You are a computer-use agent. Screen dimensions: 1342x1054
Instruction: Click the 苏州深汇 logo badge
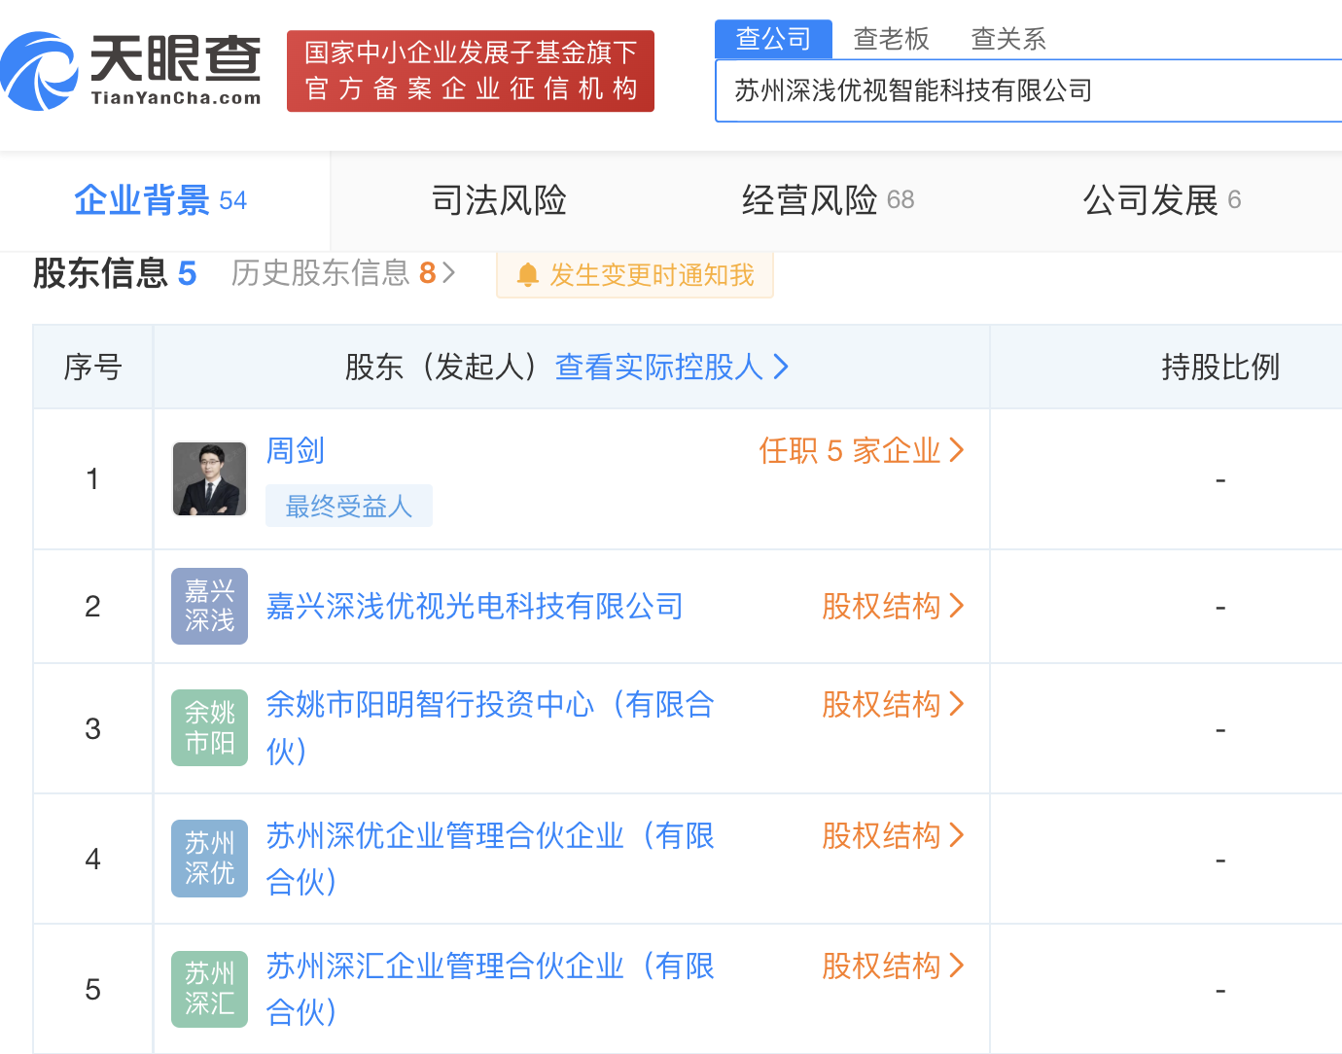coord(209,989)
